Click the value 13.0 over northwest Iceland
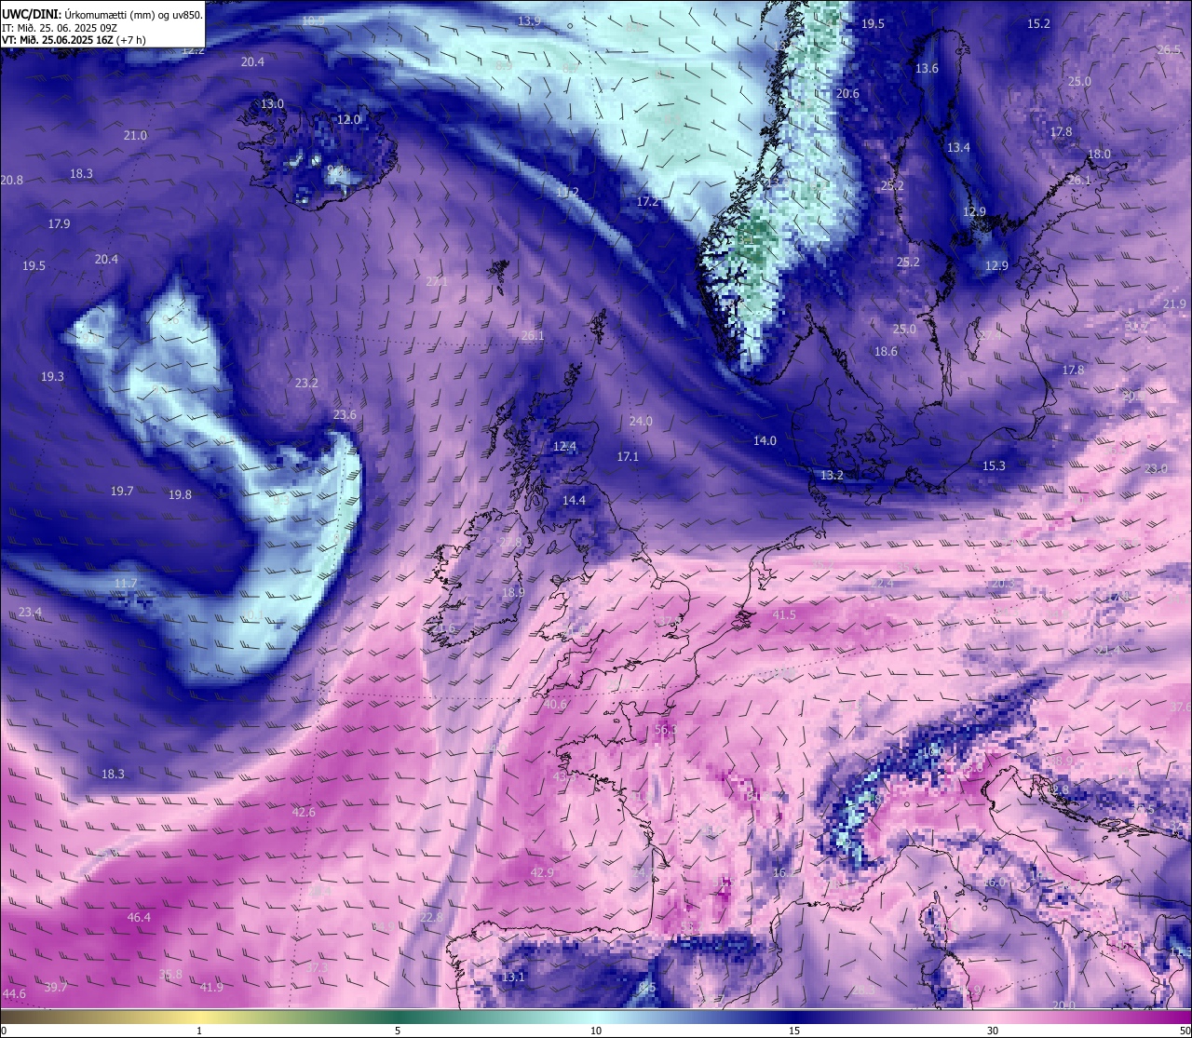 [272, 104]
